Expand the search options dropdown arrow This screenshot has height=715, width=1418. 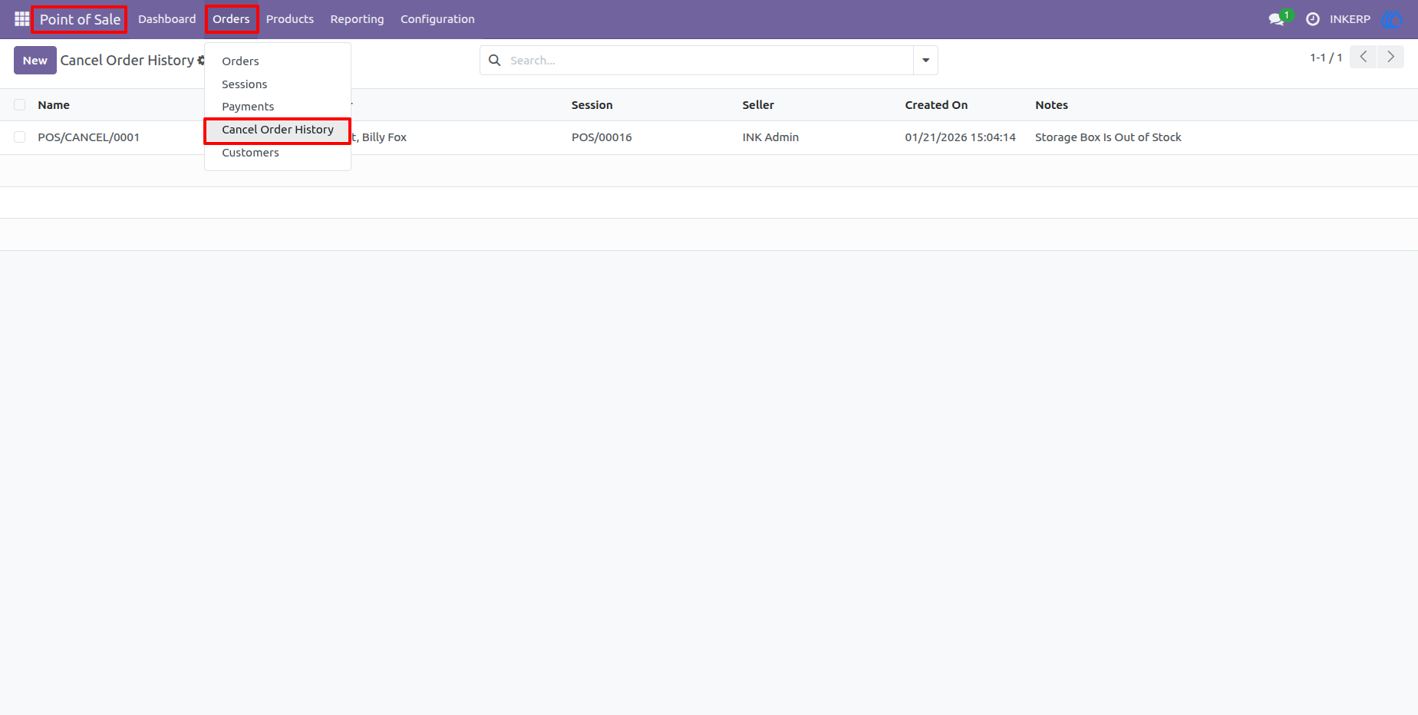tap(925, 60)
